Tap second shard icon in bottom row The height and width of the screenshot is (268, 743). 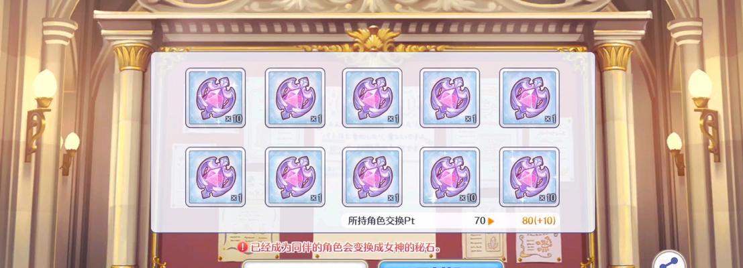click(x=295, y=177)
